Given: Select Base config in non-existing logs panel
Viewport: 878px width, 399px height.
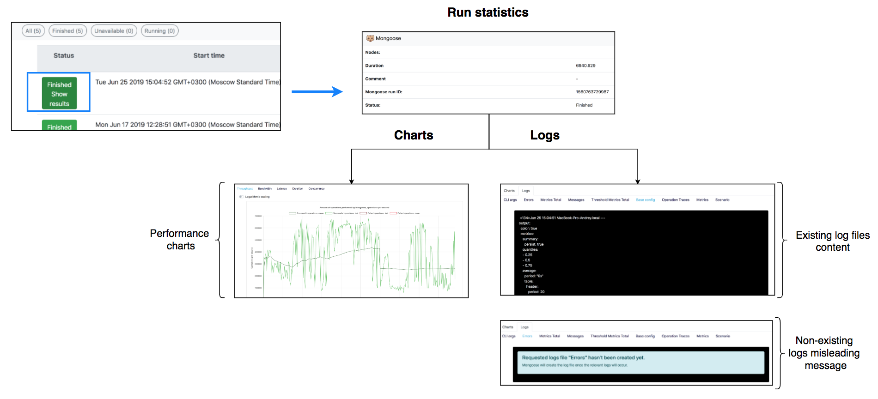Looking at the screenshot, I should point(645,336).
